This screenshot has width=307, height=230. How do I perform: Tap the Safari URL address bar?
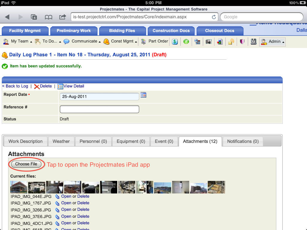(x=145, y=17)
